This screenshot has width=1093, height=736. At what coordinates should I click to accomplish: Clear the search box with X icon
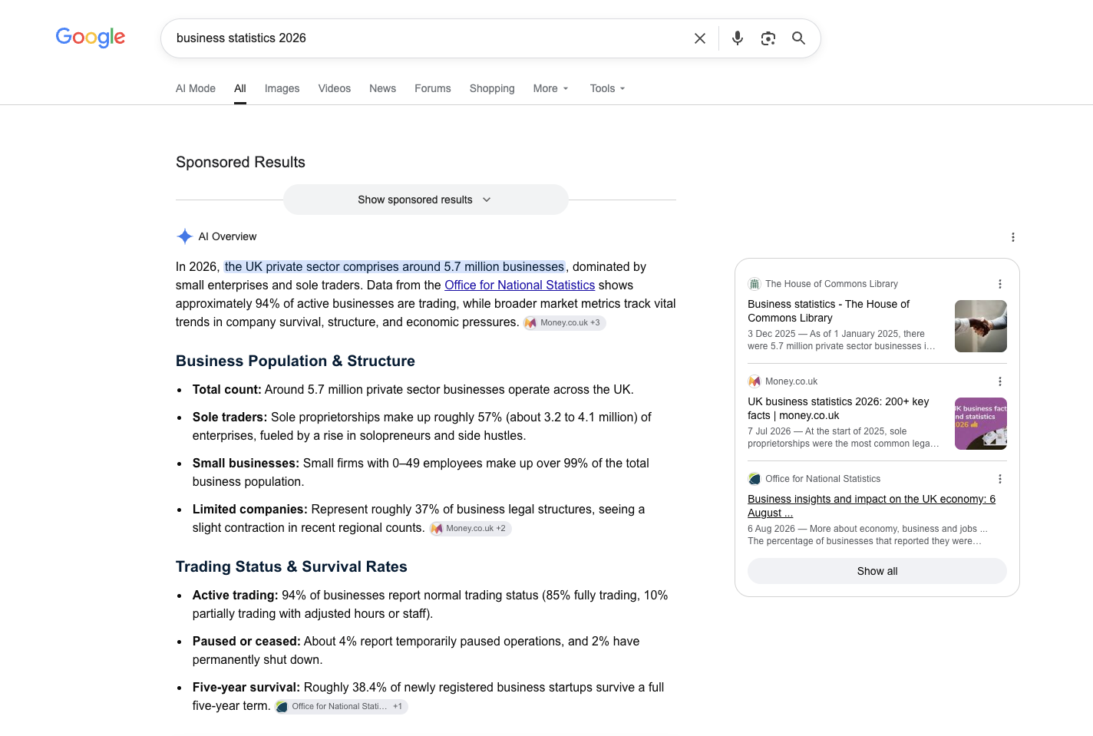[x=700, y=38]
